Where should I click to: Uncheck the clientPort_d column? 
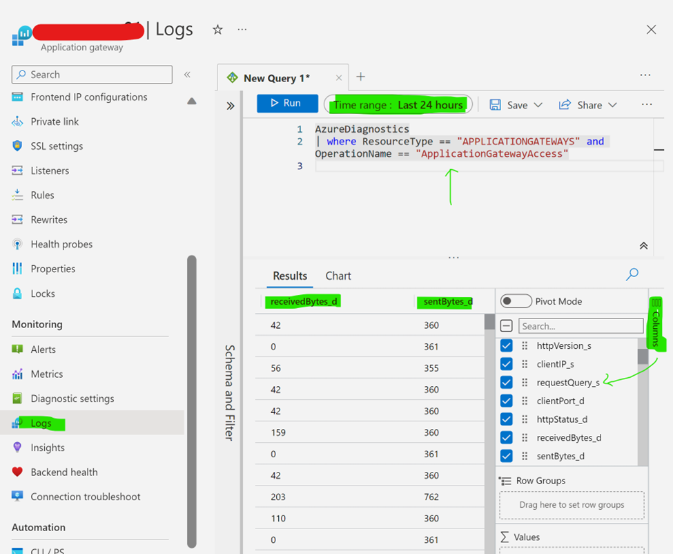507,401
